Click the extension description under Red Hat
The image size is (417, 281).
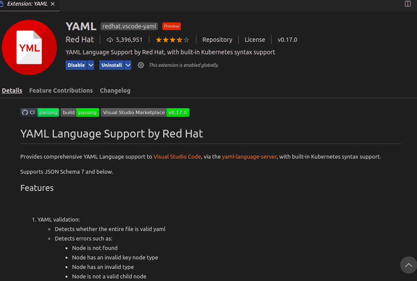170,52
